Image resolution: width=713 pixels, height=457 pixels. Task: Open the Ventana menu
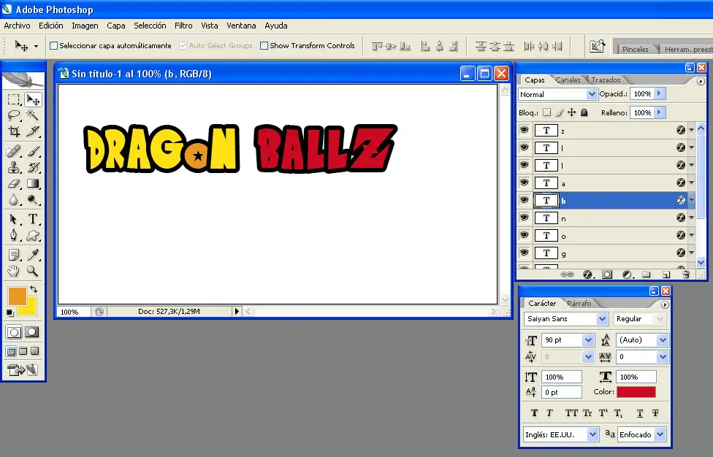coord(241,26)
